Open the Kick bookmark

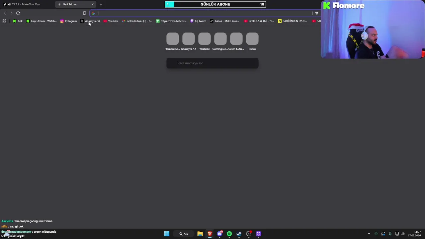click(18, 21)
